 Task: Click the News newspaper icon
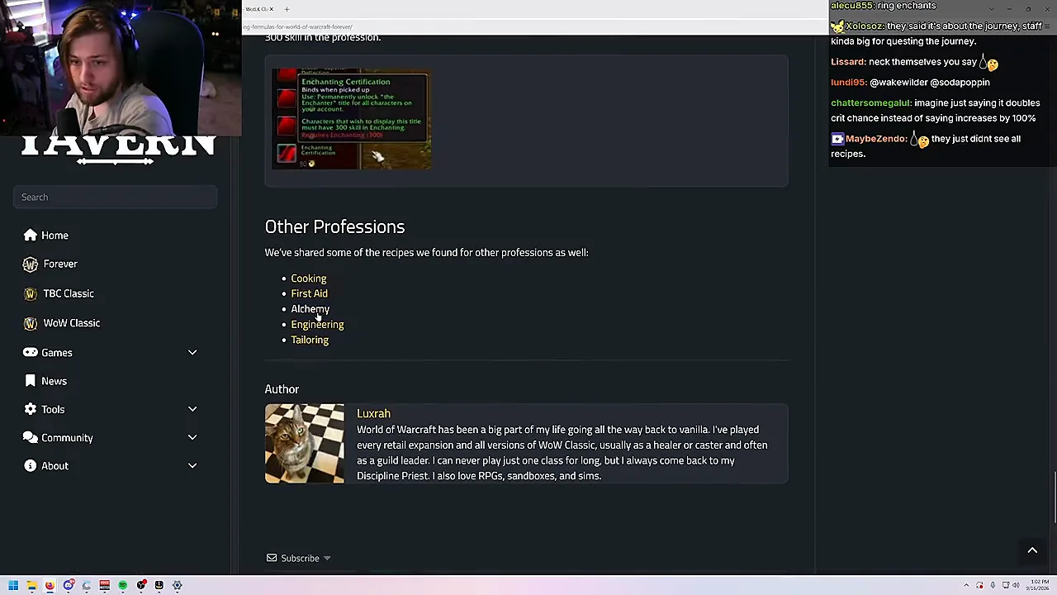click(31, 381)
